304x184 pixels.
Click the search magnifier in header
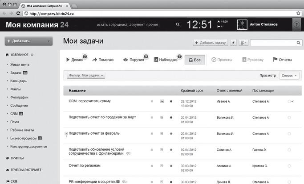tap(178, 24)
